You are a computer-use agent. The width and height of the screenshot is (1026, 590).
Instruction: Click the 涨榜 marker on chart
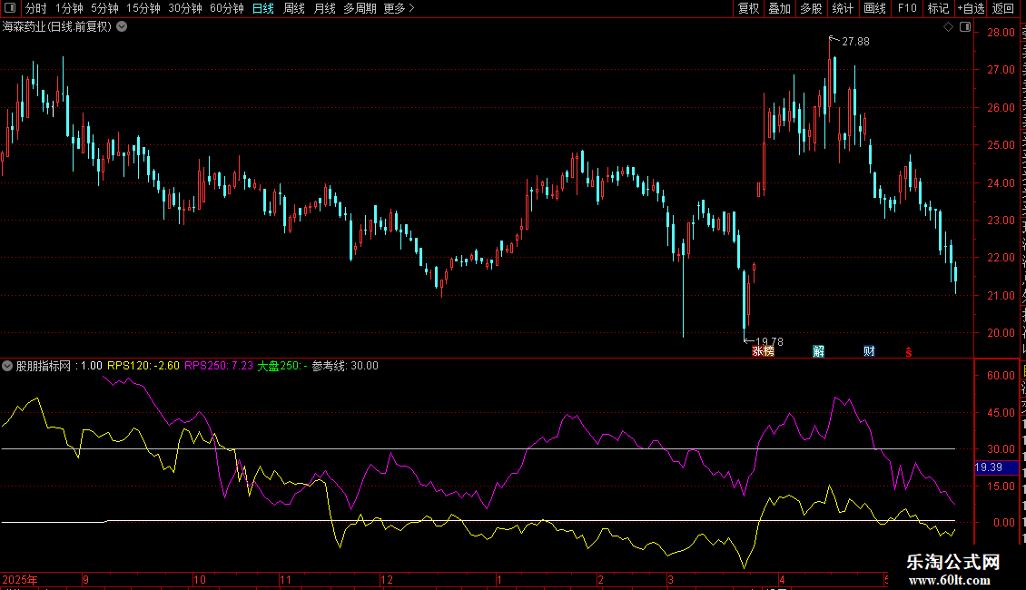click(763, 351)
